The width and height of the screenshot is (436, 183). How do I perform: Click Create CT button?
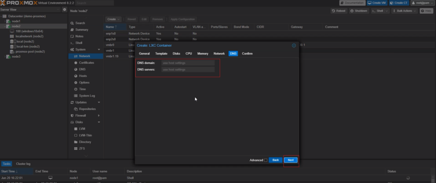pyautogui.click(x=399, y=3)
